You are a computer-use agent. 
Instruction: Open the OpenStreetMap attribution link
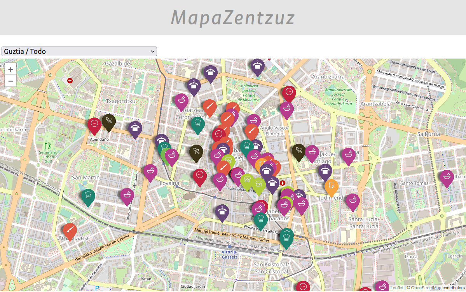(426, 288)
